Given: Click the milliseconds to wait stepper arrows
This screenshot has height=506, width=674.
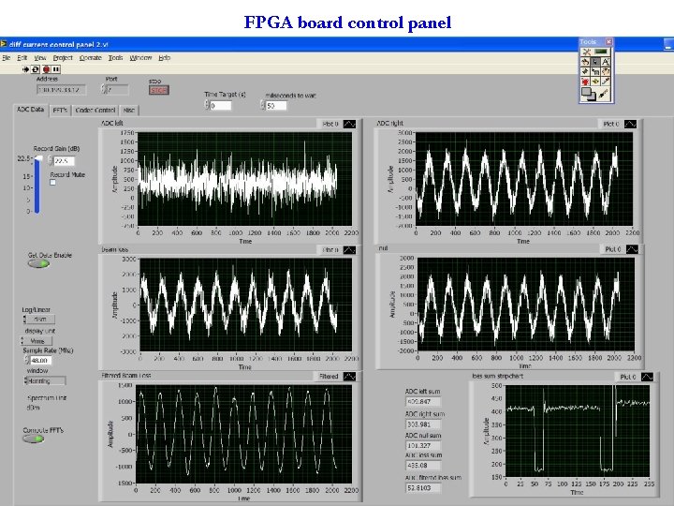Looking at the screenshot, I should tap(263, 105).
